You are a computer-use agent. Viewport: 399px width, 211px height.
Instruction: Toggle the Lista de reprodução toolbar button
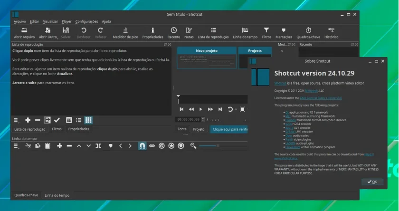pyautogui.click(x=213, y=33)
